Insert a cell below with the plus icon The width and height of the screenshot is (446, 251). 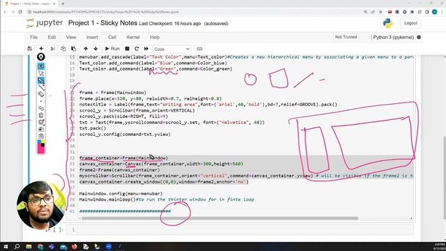[41, 49]
